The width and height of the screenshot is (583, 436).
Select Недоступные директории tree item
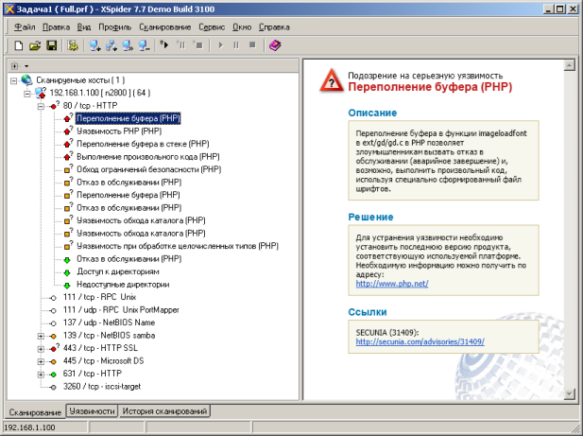coord(123,285)
